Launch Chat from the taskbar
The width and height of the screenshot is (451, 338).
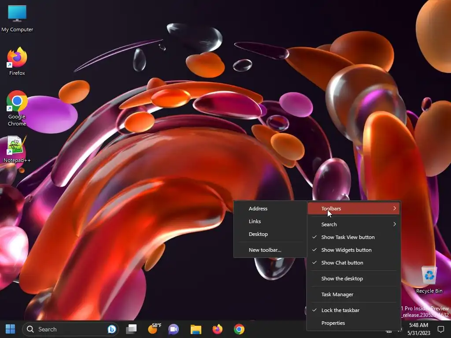(x=174, y=329)
